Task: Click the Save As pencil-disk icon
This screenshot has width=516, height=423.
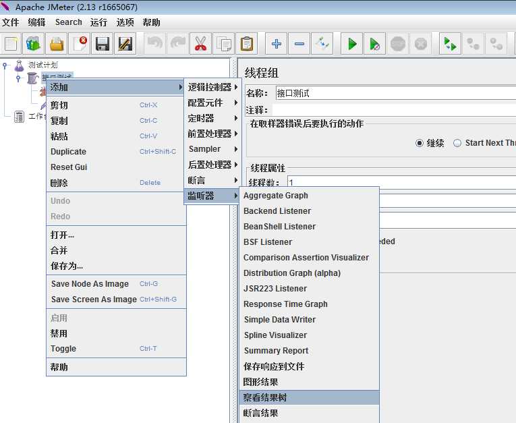Action: [x=125, y=43]
